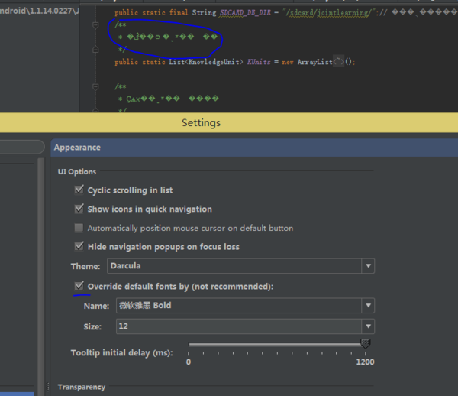
Task: Click the KnowledgeUnit type in editor
Action: coord(214,62)
